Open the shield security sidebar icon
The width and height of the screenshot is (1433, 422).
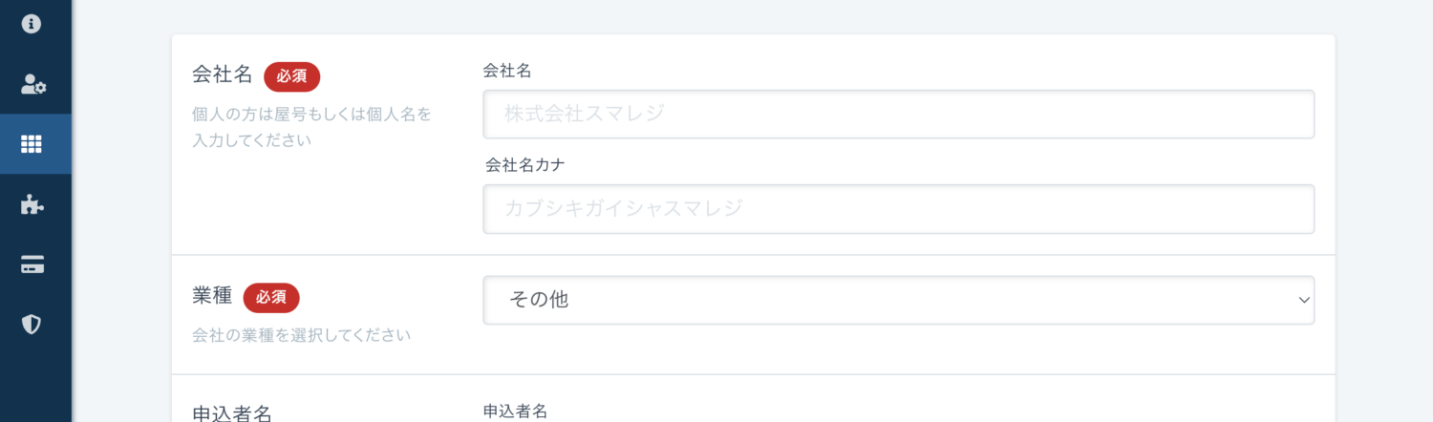(32, 325)
